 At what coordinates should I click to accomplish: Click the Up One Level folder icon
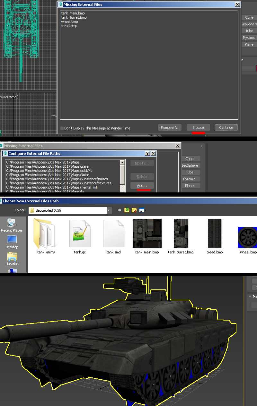[127, 210]
